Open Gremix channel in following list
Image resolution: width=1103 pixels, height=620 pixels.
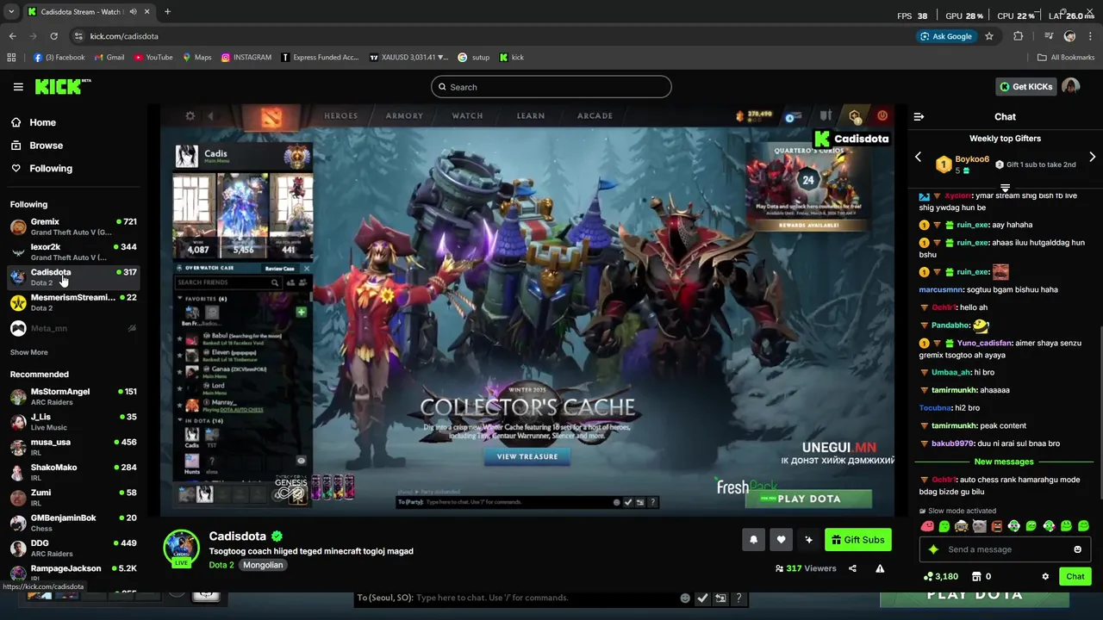click(73, 226)
